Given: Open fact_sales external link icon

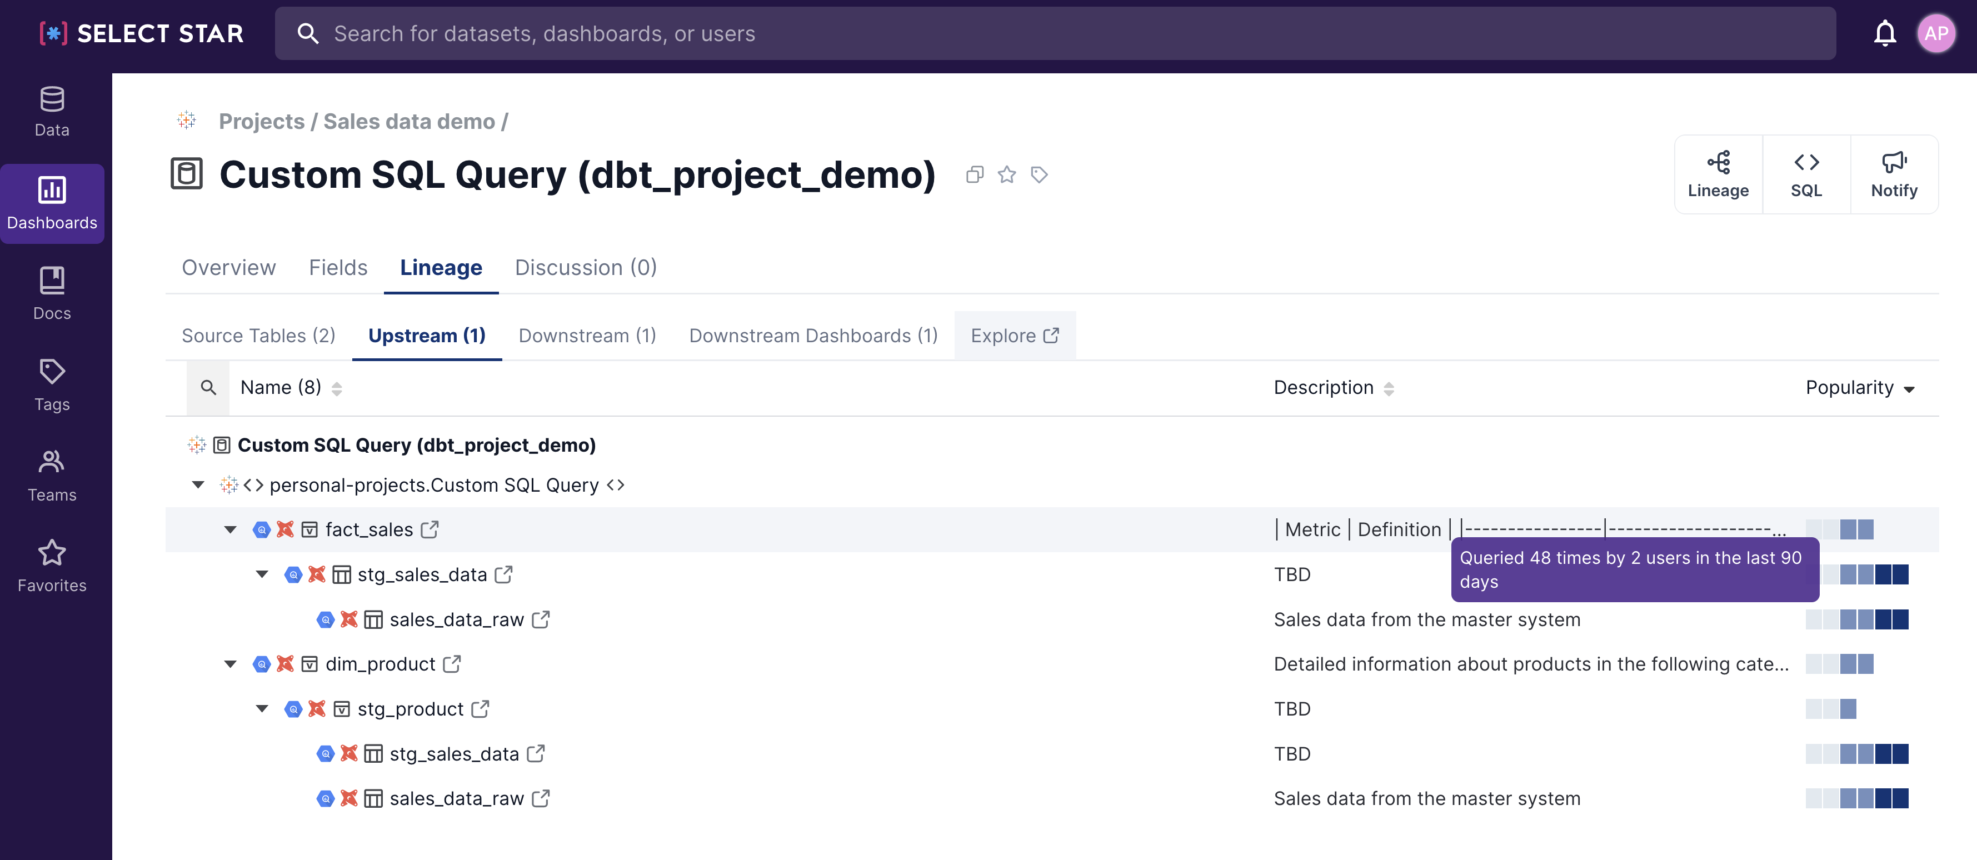Looking at the screenshot, I should 430,529.
